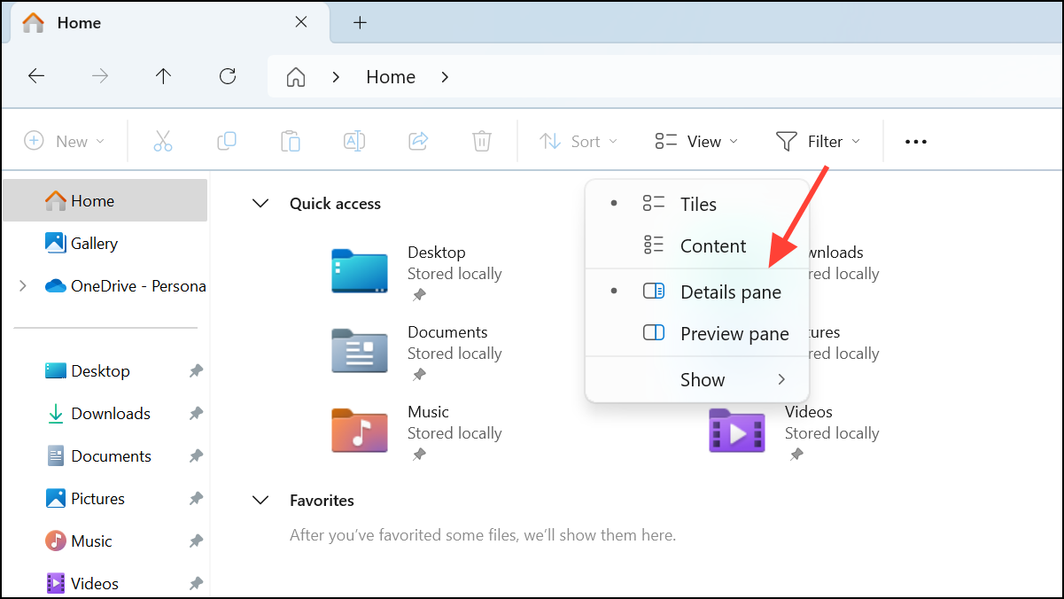Select Content from the view menu
This screenshot has height=599, width=1064.
(x=713, y=245)
